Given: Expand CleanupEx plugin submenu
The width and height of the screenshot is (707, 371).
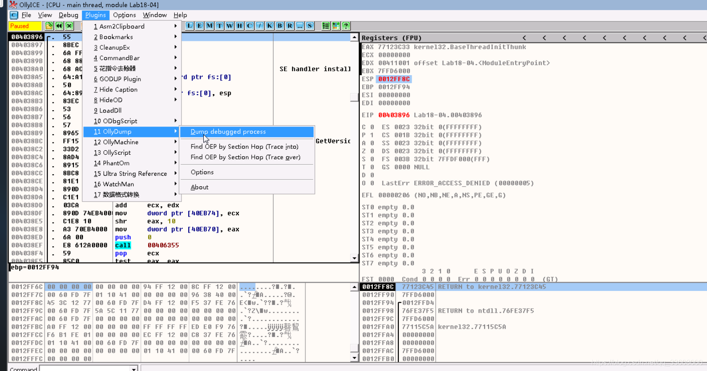Looking at the screenshot, I should [132, 47].
